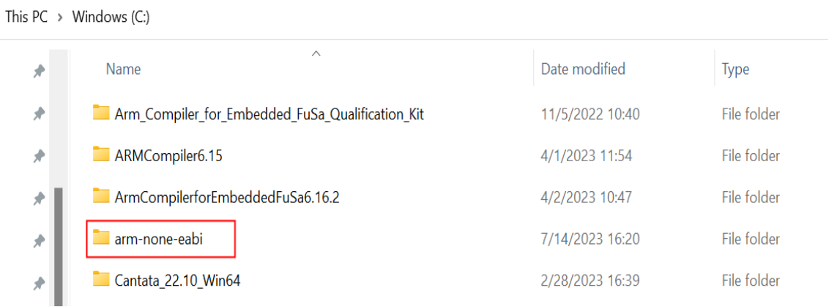Click the 4/1/2023 11:54 modified date
Viewport: 829px width, 307px height.
tap(586, 155)
